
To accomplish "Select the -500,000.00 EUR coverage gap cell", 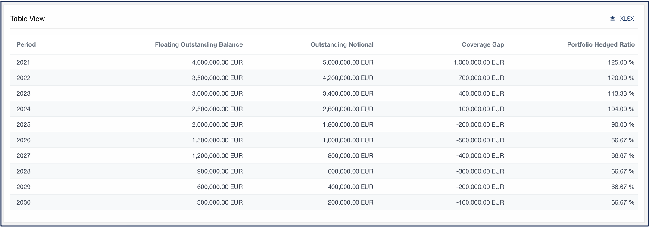I will pyautogui.click(x=481, y=140).
